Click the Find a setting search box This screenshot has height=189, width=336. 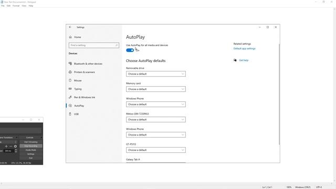point(94,45)
